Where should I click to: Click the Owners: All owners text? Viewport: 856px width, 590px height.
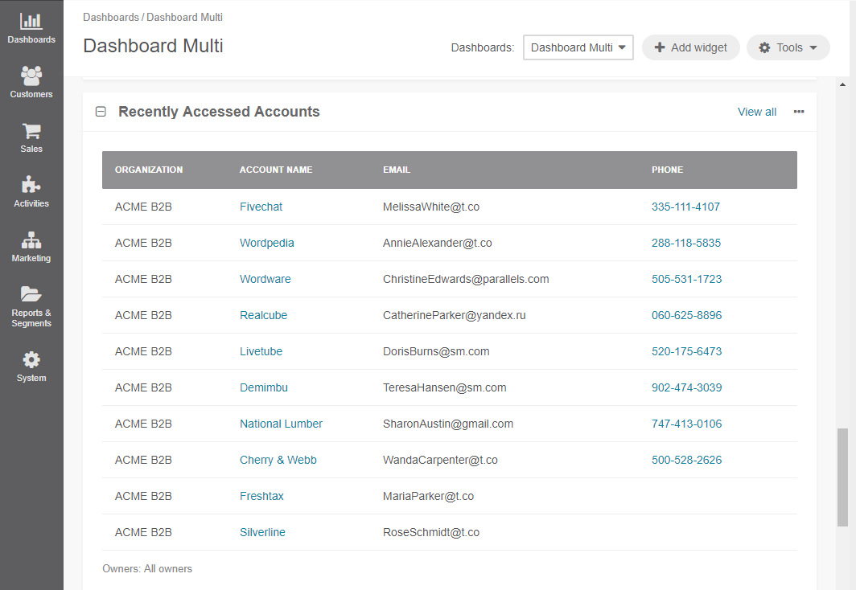(147, 569)
